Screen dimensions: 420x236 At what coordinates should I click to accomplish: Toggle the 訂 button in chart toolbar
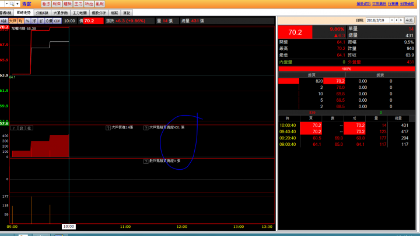pyautogui.click(x=41, y=21)
